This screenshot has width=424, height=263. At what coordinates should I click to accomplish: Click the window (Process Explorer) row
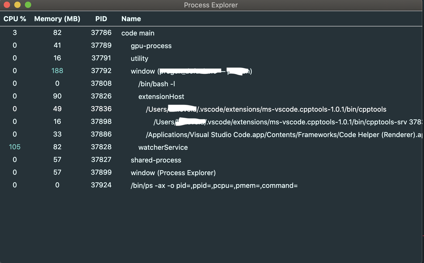[173, 173]
